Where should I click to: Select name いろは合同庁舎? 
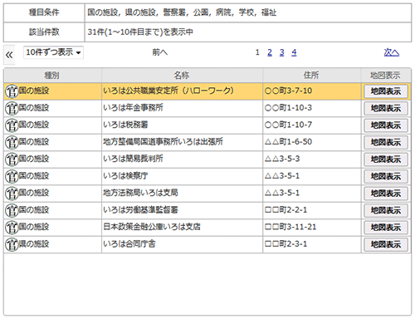pos(129,244)
